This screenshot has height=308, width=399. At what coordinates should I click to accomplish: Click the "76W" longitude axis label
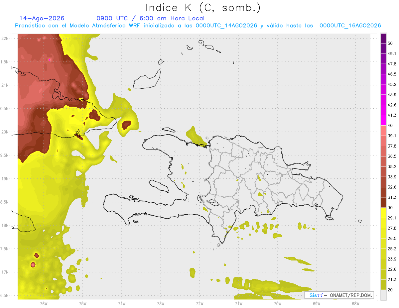(44, 303)
